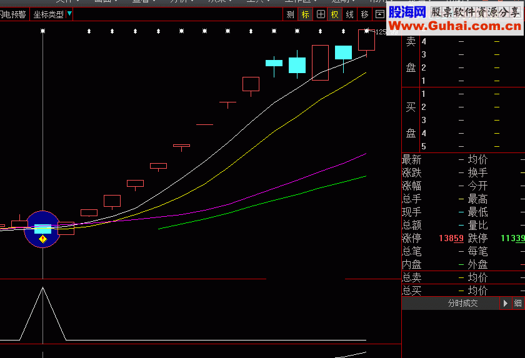This screenshot has height=358, width=525.
Task: Click the 总手 total volume label
Action: tap(411, 199)
